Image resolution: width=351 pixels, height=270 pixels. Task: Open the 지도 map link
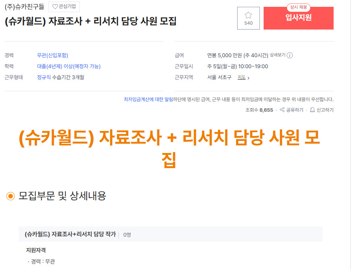point(242,77)
